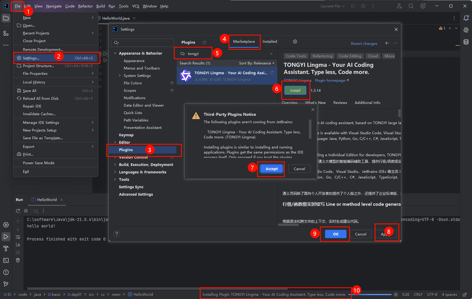
Task: Click the Revert changes link
Action: point(364,44)
